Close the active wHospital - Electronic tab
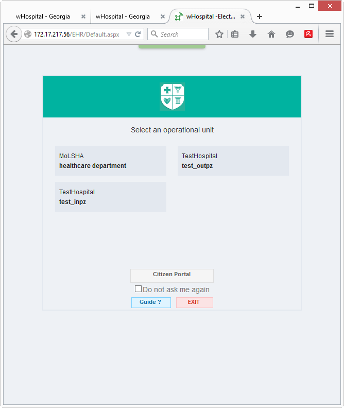 click(x=243, y=16)
